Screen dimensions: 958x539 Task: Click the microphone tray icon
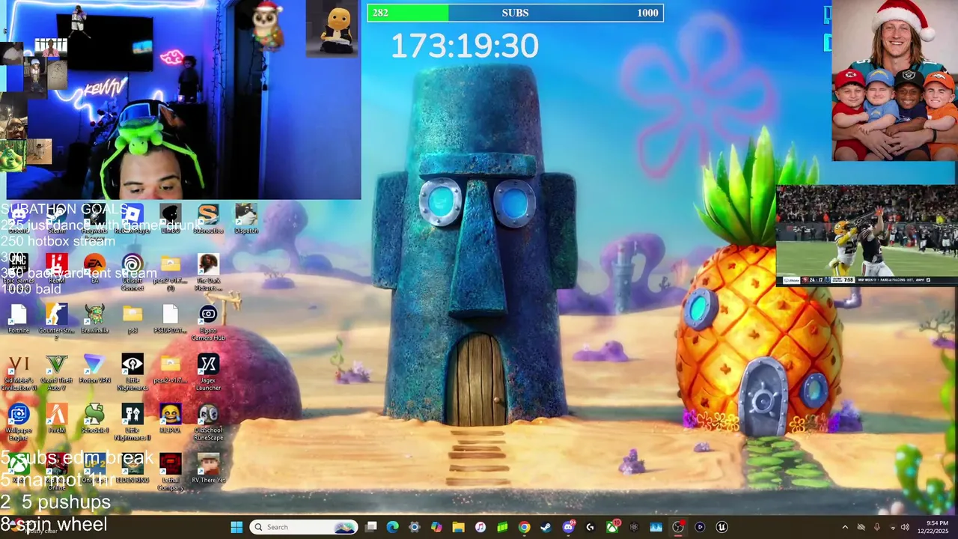pyautogui.click(x=876, y=527)
